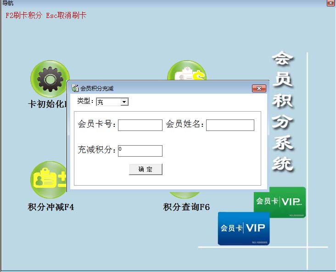The height and width of the screenshot is (272, 336).
Task: Click the gear icon for 卡初始化
Action: [x=50, y=79]
